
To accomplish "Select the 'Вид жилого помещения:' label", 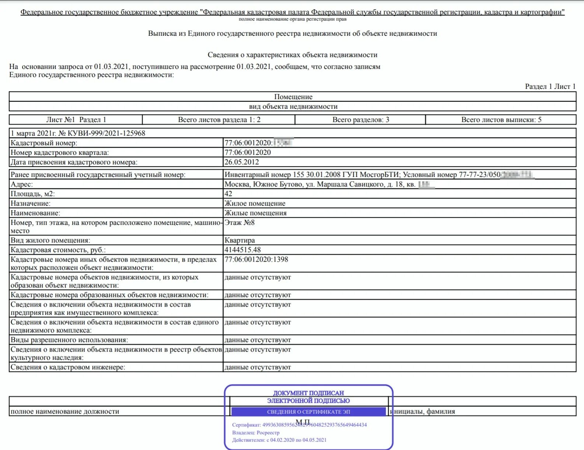I will (50, 240).
